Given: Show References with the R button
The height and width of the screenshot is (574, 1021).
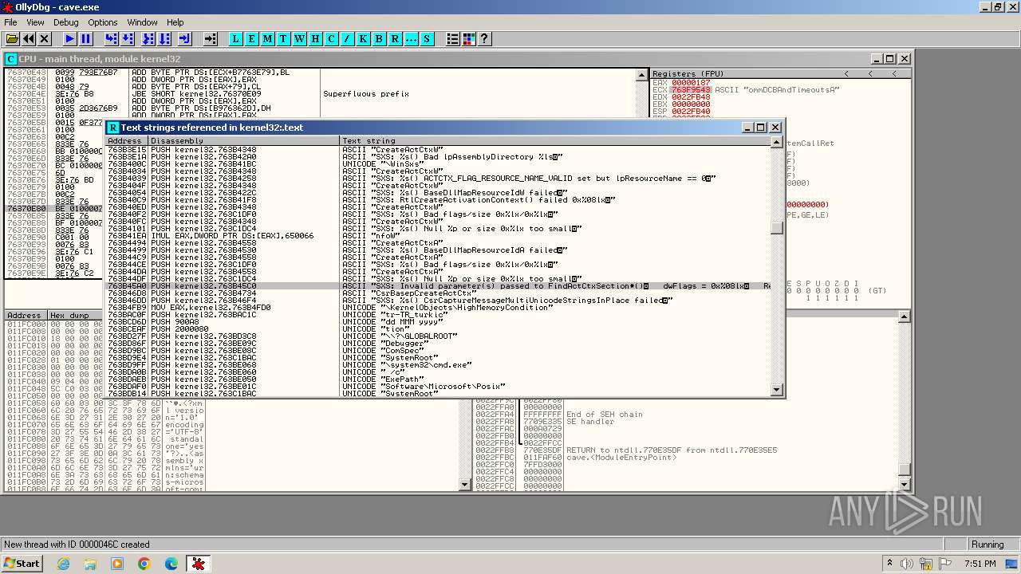Looking at the screenshot, I should pyautogui.click(x=396, y=38).
